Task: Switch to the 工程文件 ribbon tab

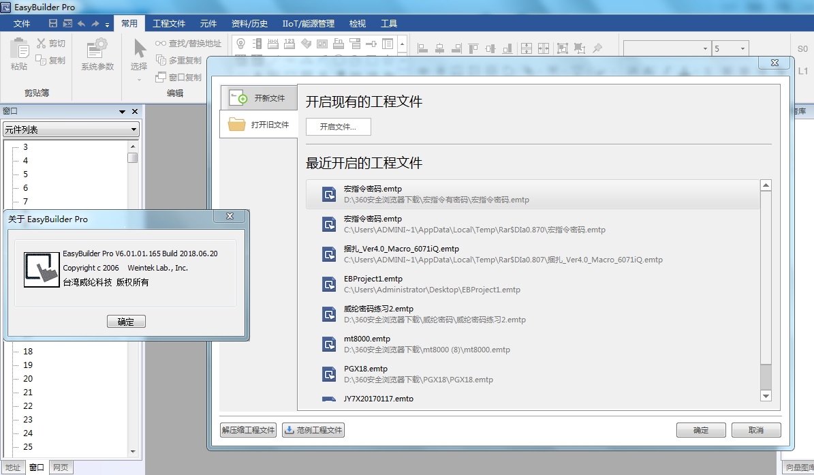Action: pos(169,23)
